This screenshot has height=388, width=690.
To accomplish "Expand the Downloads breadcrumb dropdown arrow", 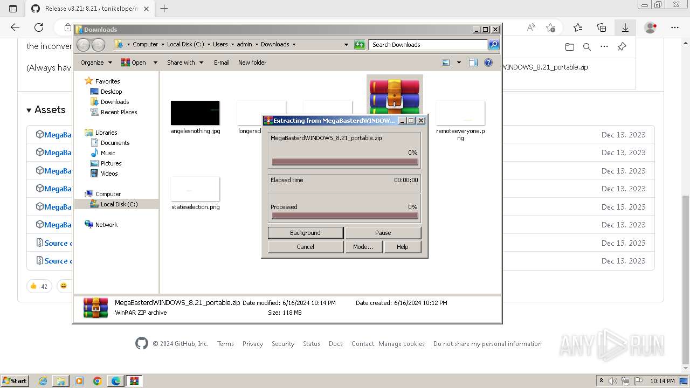I will click(x=294, y=44).
